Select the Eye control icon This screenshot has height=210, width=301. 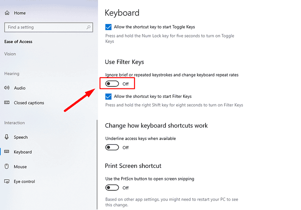(x=7, y=182)
